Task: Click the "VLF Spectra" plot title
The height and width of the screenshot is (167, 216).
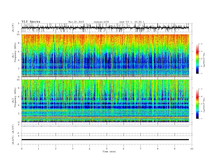Action: pos(31,22)
